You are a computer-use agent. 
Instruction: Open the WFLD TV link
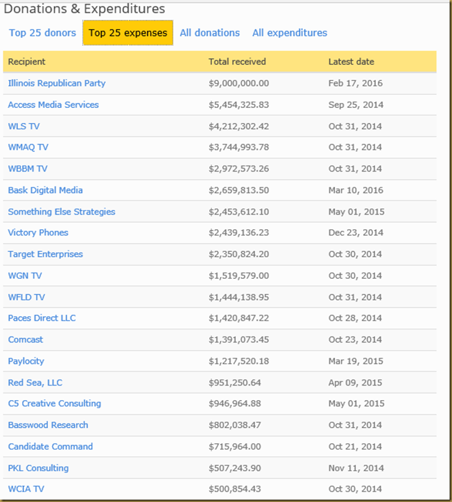point(26,297)
